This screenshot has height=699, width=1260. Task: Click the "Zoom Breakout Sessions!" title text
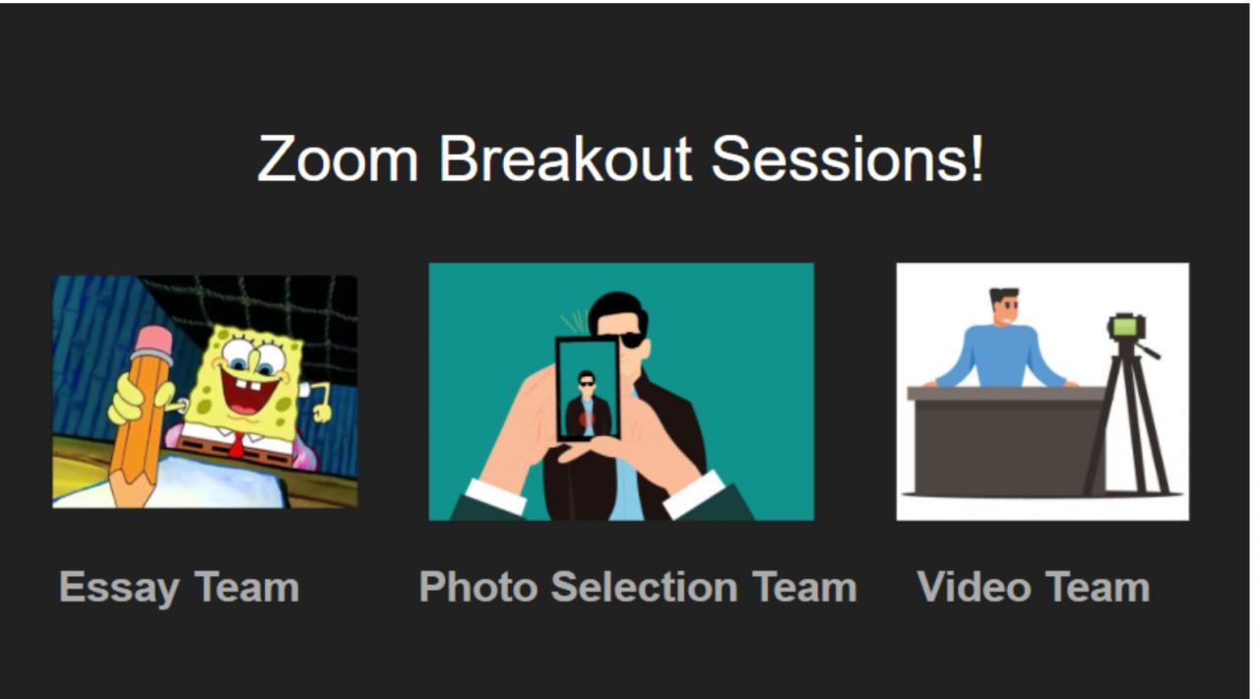point(620,158)
